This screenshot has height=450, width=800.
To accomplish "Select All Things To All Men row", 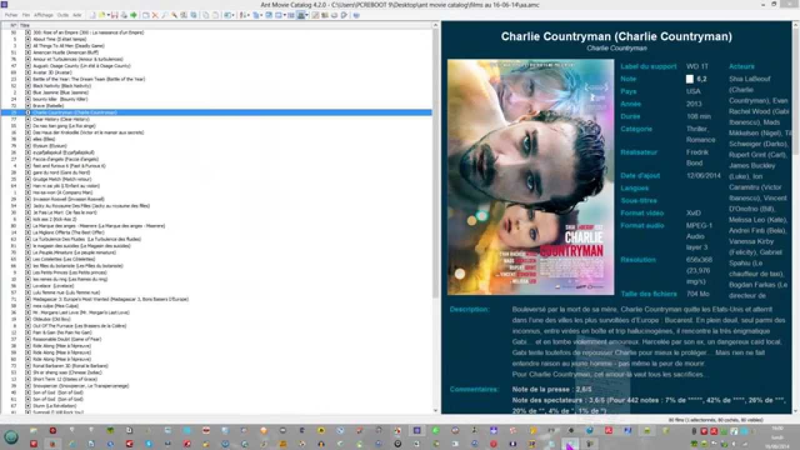I will [x=216, y=46].
